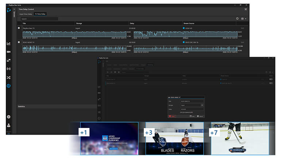Open the column layout dropdown
This screenshot has height=159, width=281.
pos(243,19)
